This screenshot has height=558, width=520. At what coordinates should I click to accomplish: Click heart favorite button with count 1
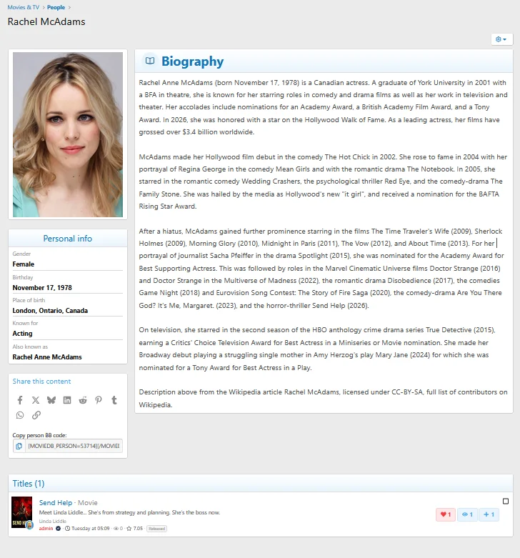(446, 514)
